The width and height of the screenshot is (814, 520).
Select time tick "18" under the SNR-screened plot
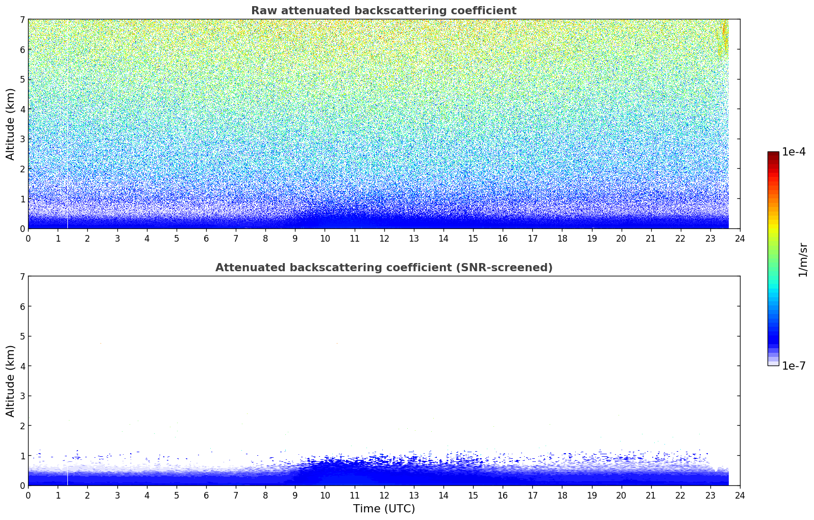tap(562, 495)
